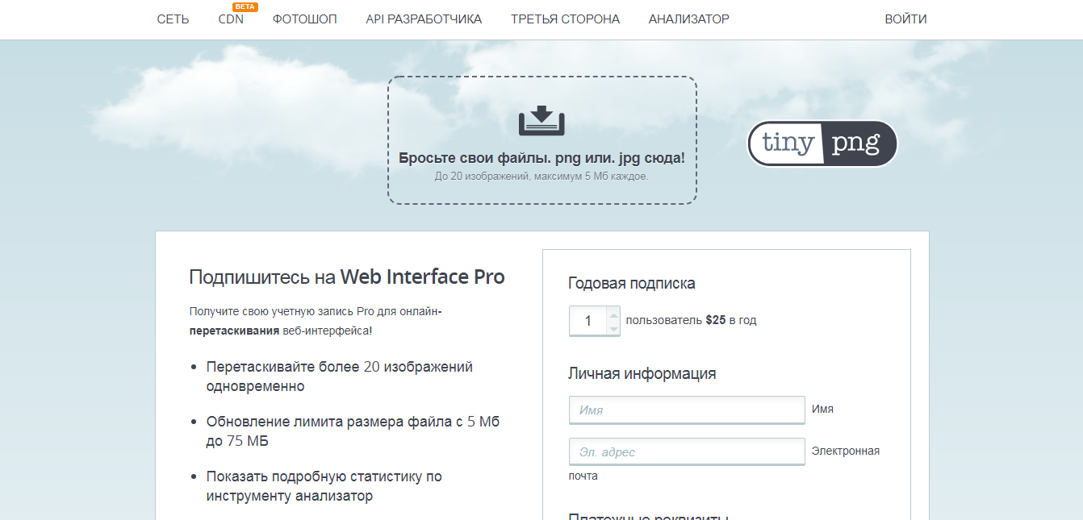This screenshot has width=1083, height=520.
Task: Click bullet 'Обновление лимита размера файла'
Action: tap(353, 431)
